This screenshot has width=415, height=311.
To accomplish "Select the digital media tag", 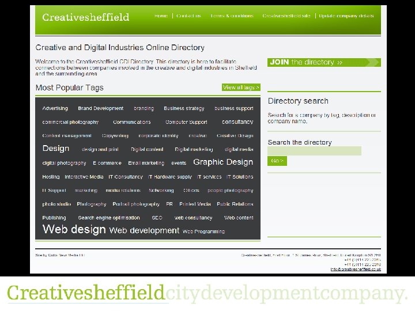I will (x=239, y=149).
